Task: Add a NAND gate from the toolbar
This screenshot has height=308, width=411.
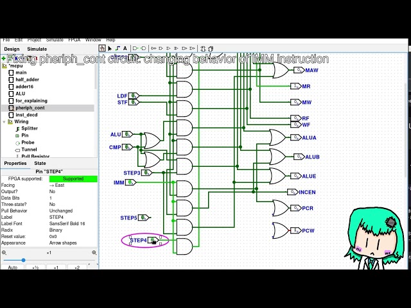Action: (184, 49)
